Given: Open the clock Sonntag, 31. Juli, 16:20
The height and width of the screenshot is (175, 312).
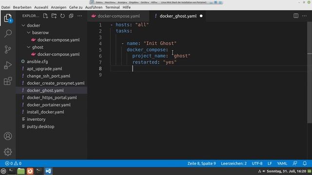Looking at the screenshot, I should (286, 171).
